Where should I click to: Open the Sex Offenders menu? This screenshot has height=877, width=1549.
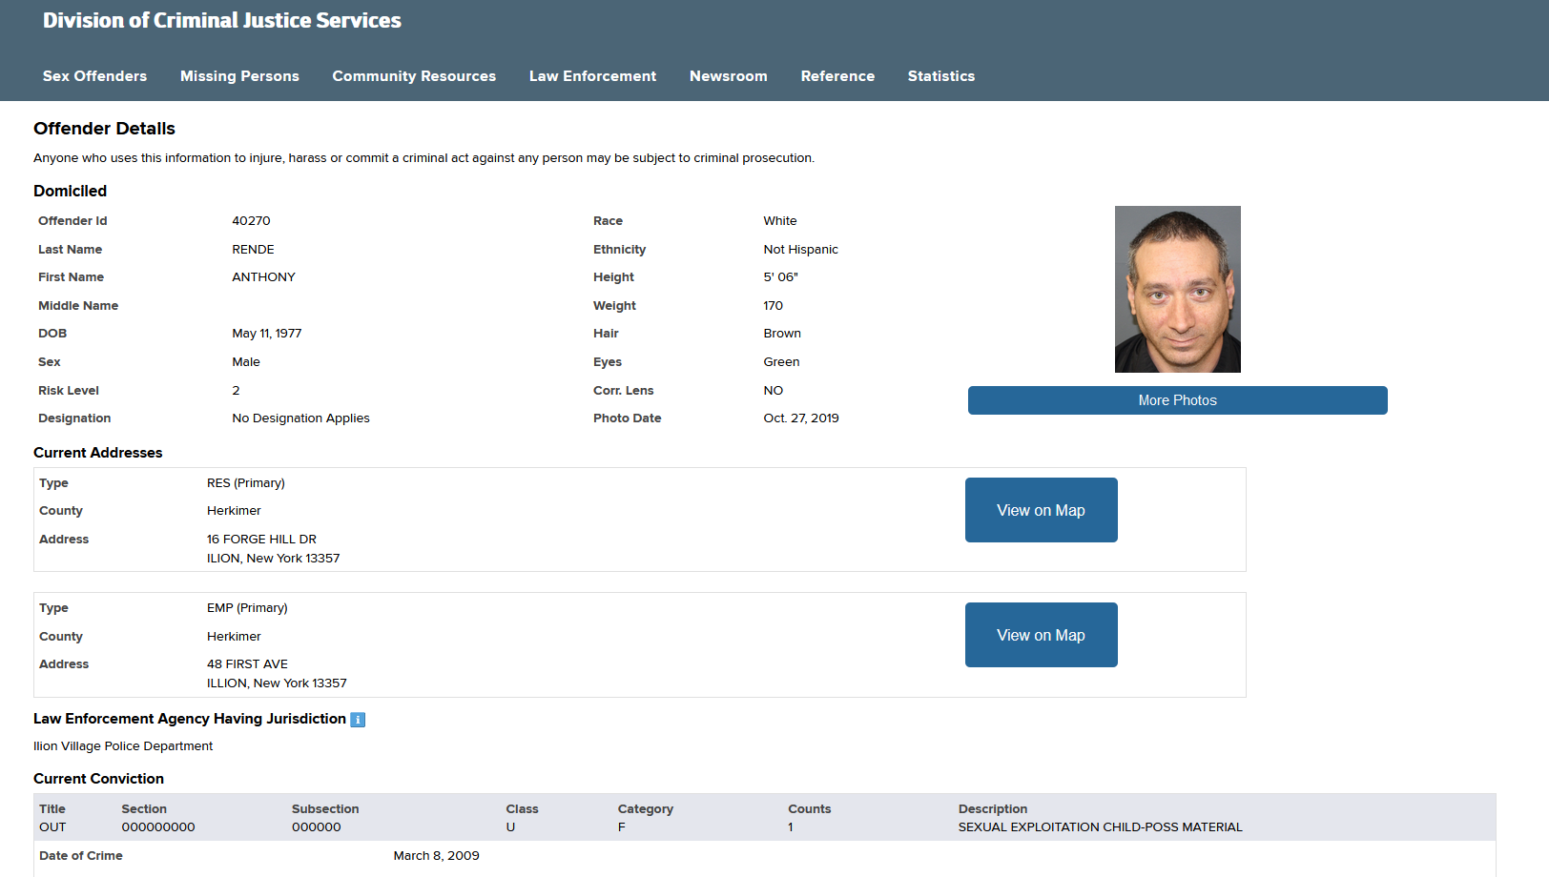(x=94, y=76)
